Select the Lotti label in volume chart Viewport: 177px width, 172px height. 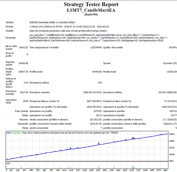point(8,163)
